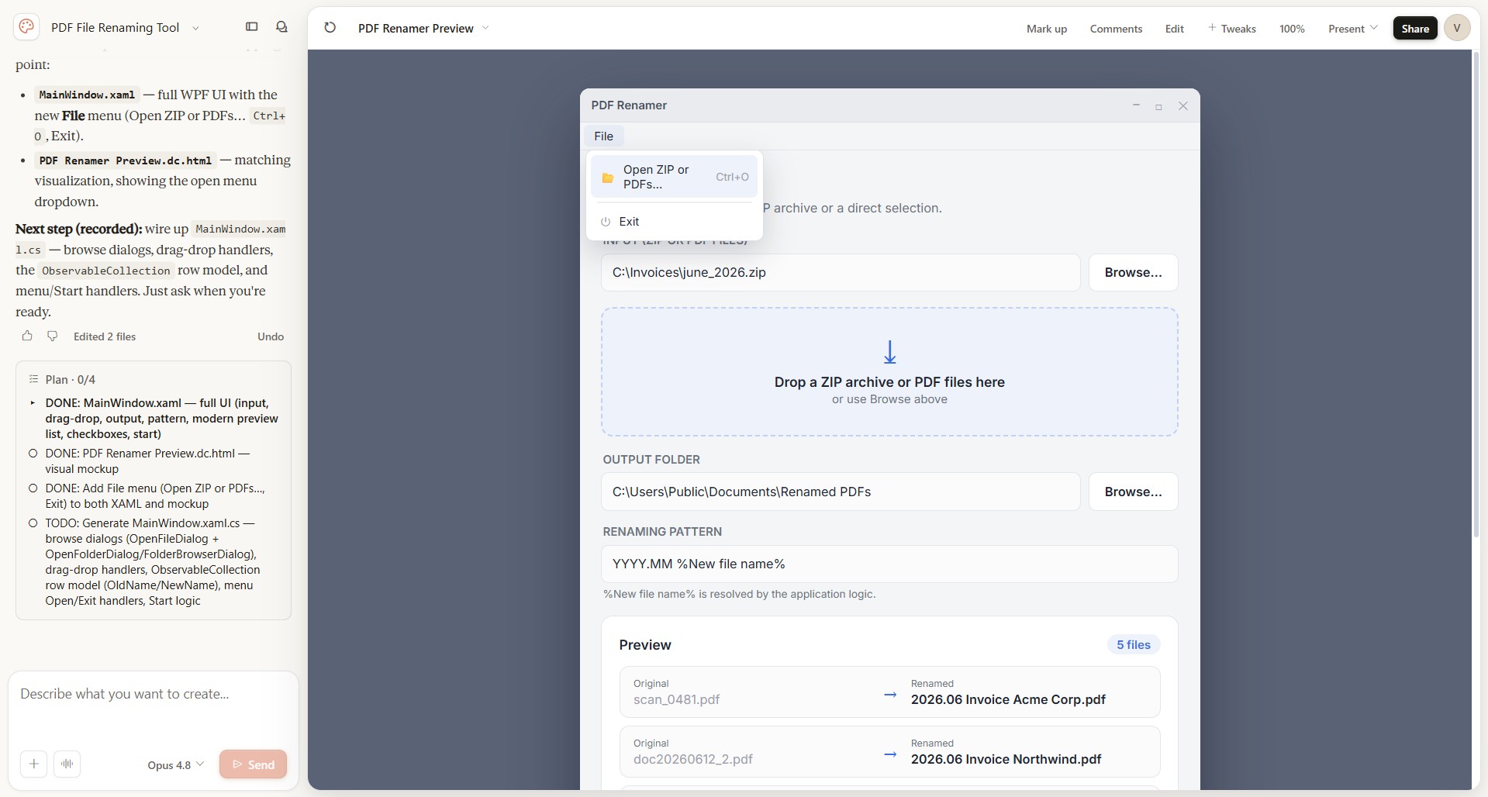Click the Plan · 0/4 header
1488x797 pixels.
71,379
